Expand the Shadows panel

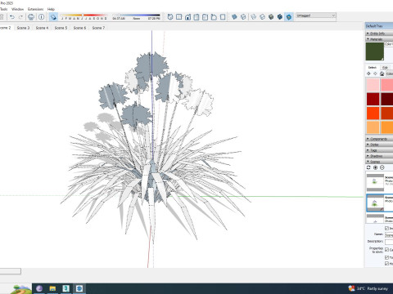tap(379, 156)
